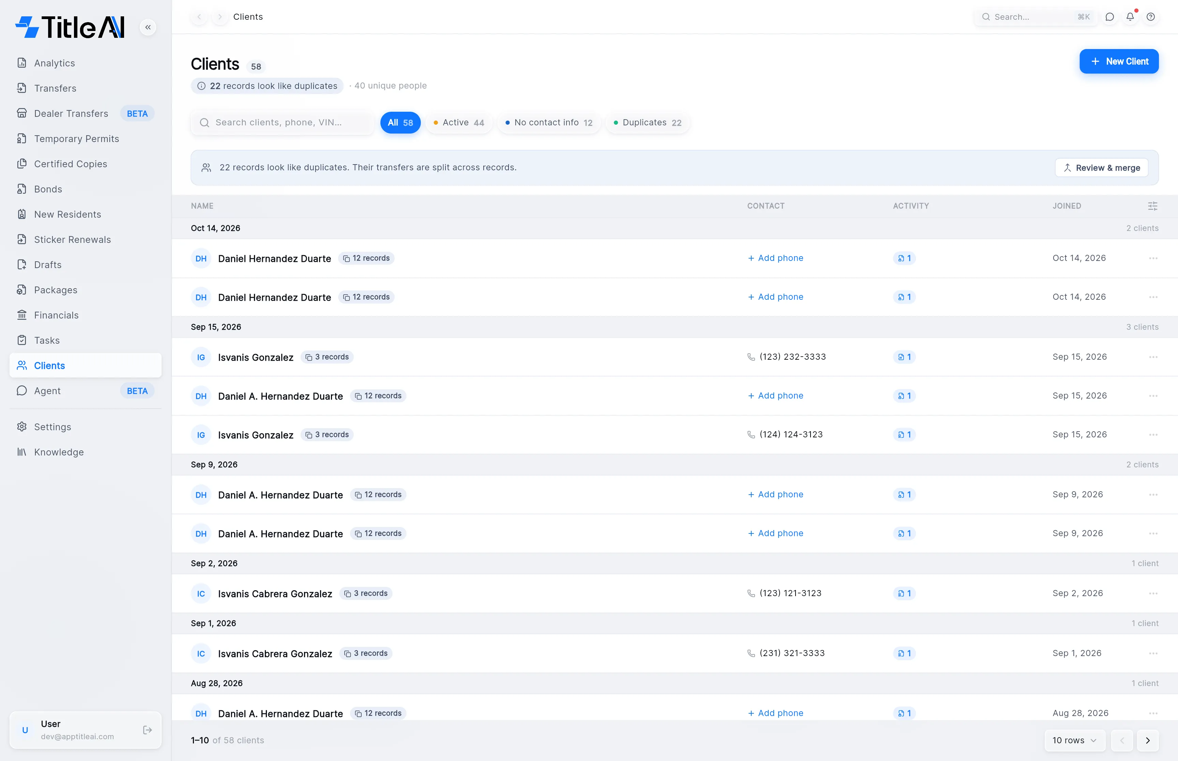Click phone number (123) 232-3333
Viewport: 1178px width, 761px height.
pos(792,357)
